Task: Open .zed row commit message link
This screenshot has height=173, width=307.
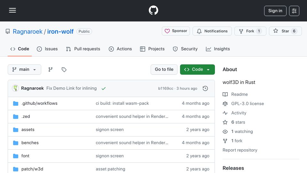Action: pos(132,117)
